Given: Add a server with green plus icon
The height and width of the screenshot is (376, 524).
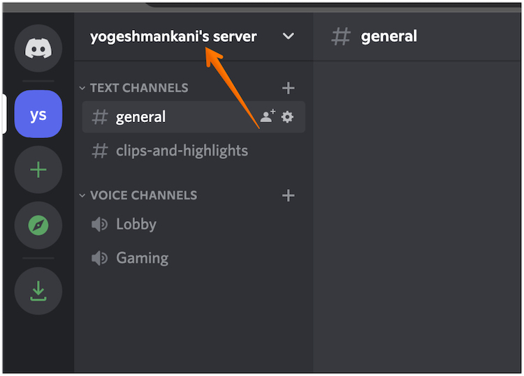Looking at the screenshot, I should coord(38,170).
